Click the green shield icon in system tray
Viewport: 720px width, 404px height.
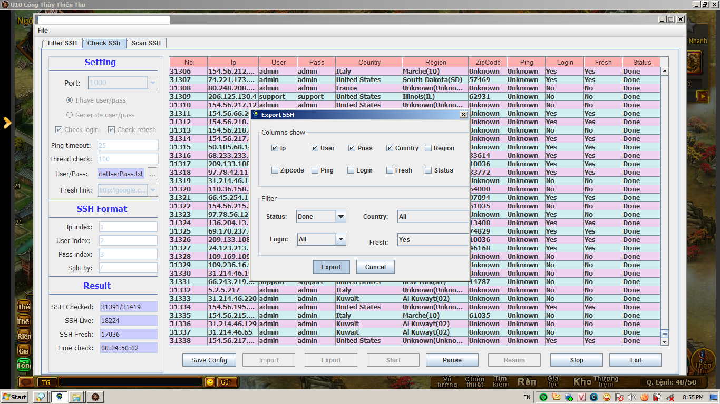click(543, 397)
